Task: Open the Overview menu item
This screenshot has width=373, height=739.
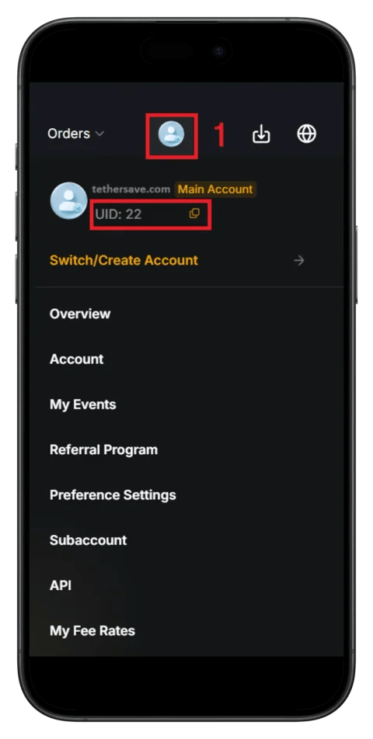Action: [80, 314]
